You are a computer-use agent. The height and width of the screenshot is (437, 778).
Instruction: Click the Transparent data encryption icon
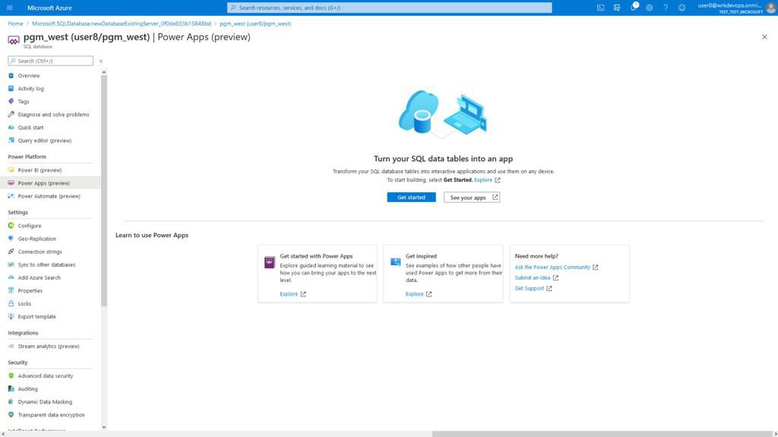pos(11,415)
